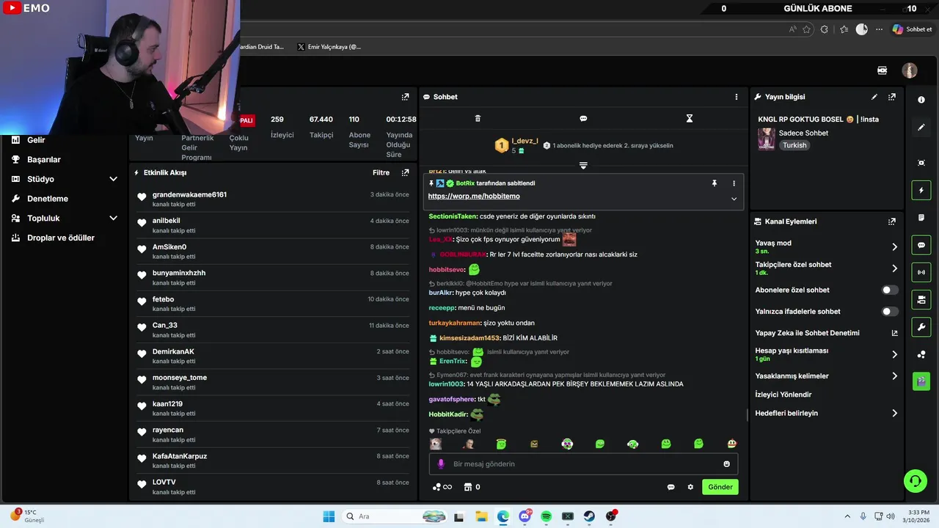Click the green Gönder button

pyautogui.click(x=720, y=487)
